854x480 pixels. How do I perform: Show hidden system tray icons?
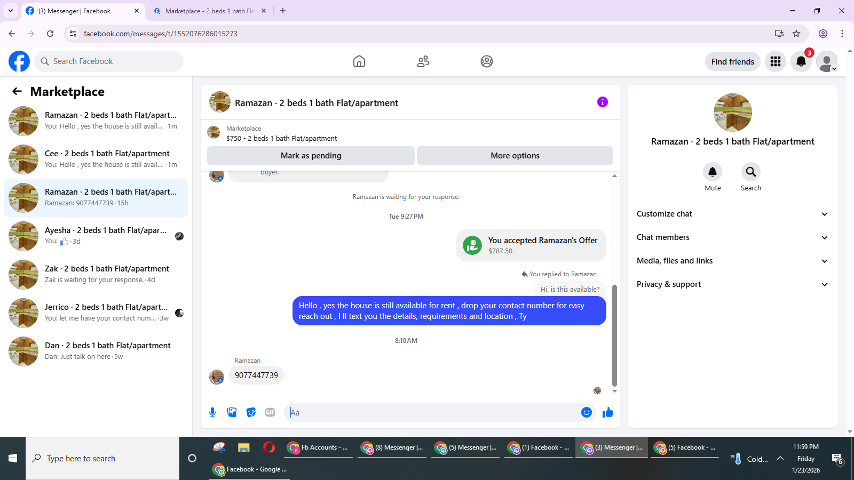pos(780,458)
